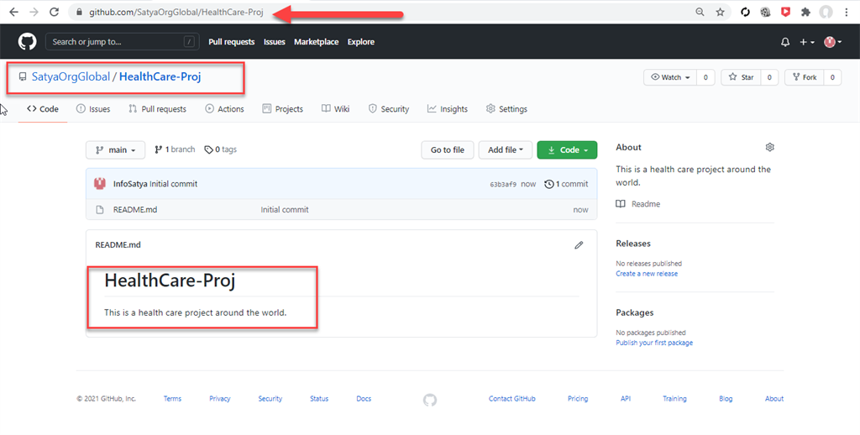Open the green Code dropdown button

coord(567,149)
